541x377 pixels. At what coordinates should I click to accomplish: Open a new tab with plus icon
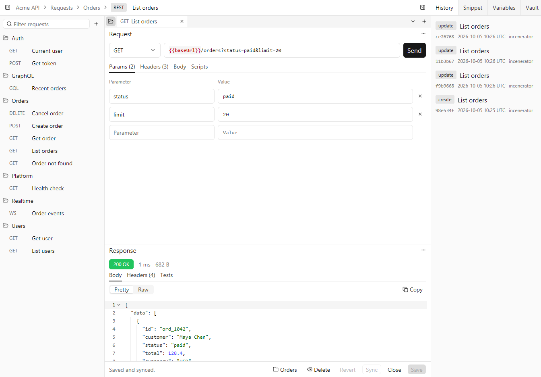click(x=424, y=21)
